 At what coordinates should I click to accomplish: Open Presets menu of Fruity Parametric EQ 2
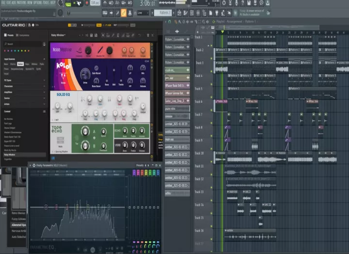[x=140, y=165]
